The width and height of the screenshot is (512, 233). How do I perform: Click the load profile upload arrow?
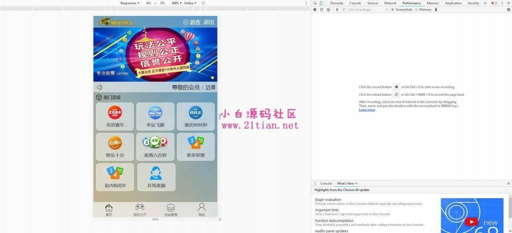point(337,10)
